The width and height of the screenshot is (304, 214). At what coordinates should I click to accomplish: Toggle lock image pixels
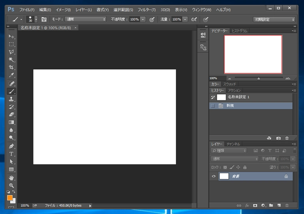232,167
